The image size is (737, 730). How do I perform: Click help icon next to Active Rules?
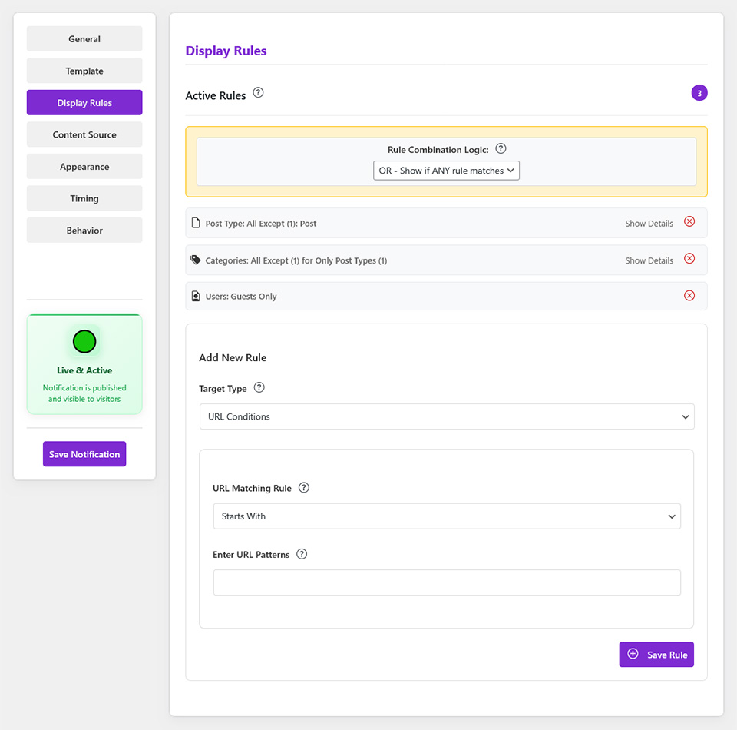258,93
